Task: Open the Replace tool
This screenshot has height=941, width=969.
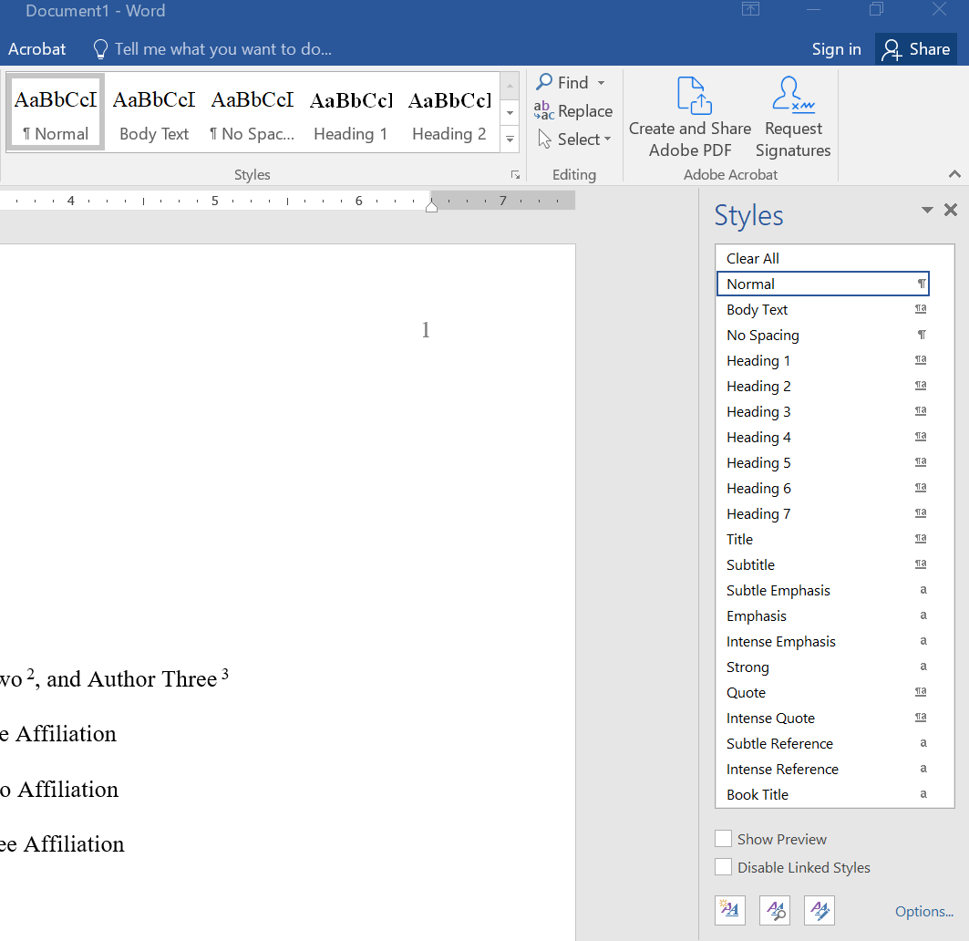Action: pyautogui.click(x=573, y=111)
